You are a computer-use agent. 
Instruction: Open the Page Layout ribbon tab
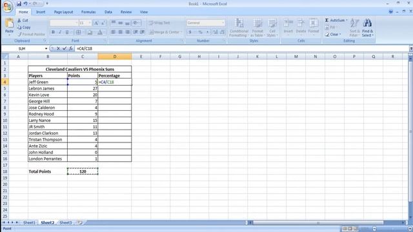click(x=63, y=12)
